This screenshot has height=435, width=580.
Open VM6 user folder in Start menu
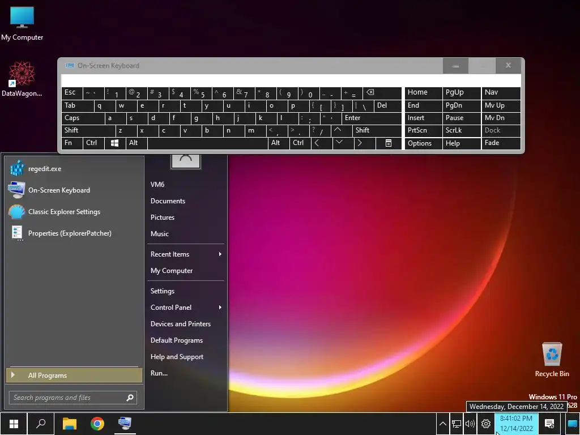point(186,184)
